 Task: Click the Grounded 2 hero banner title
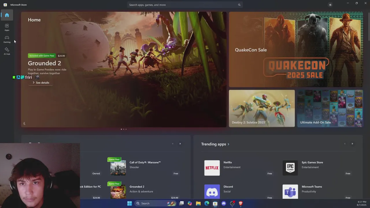click(x=45, y=63)
